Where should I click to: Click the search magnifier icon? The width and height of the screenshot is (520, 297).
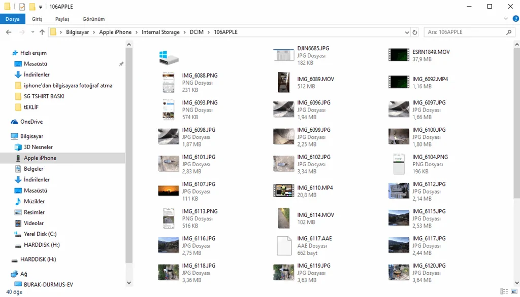(509, 32)
